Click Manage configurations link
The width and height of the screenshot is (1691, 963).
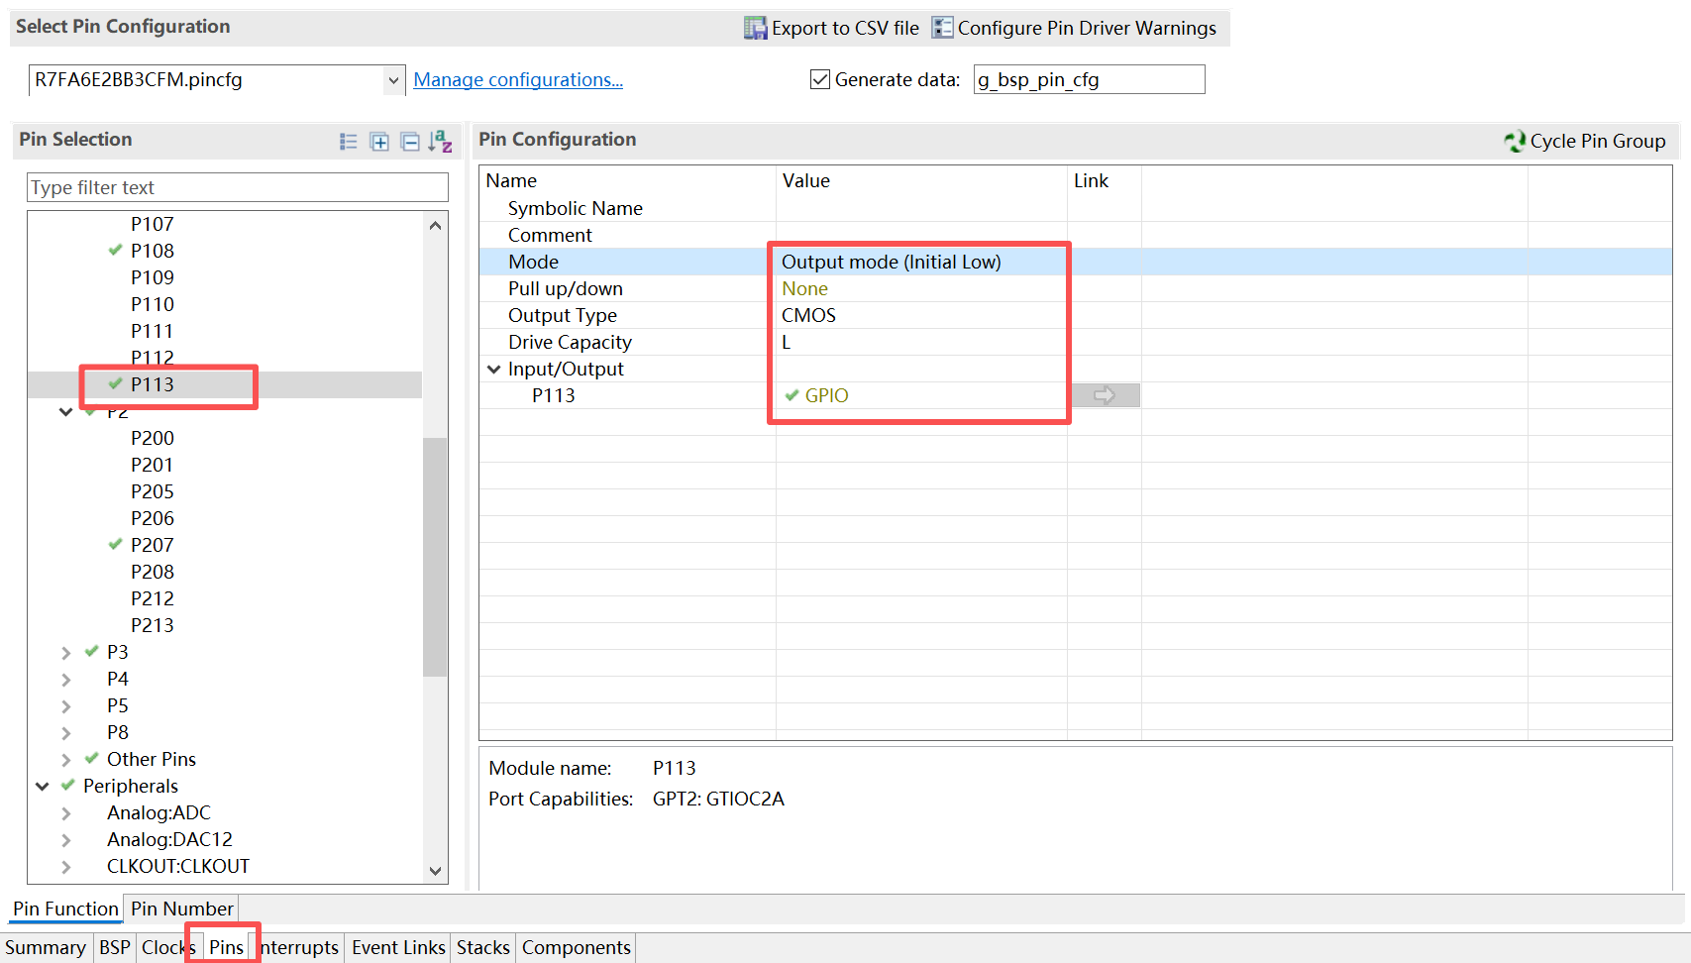(518, 79)
